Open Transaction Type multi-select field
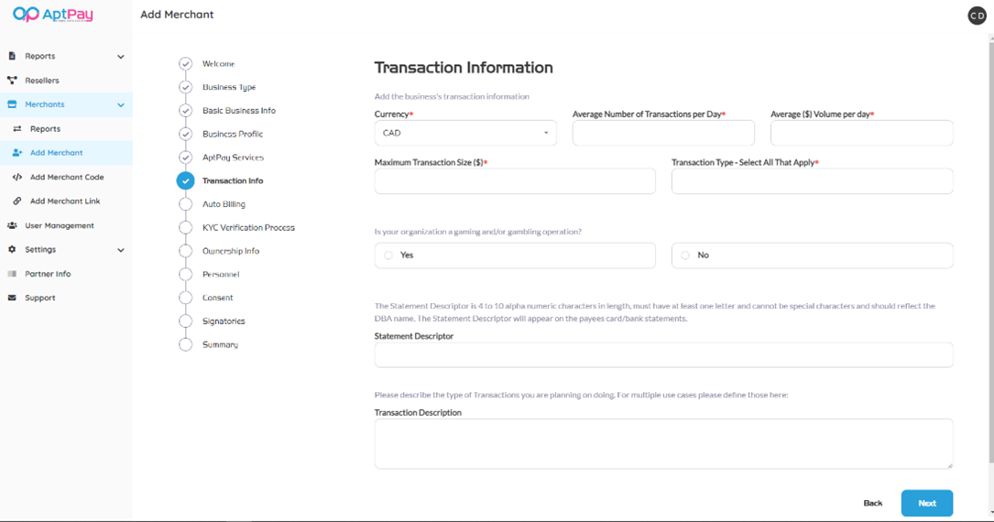 [812, 181]
